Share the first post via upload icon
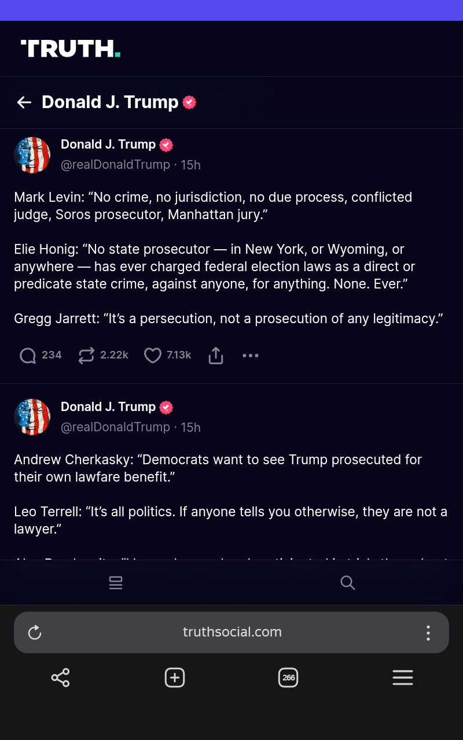The height and width of the screenshot is (740, 463). point(215,355)
